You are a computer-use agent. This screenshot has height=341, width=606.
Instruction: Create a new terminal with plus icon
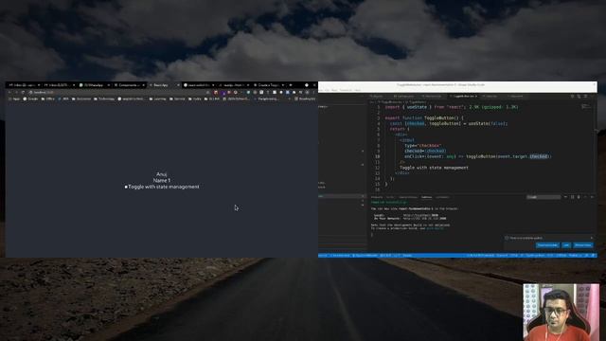click(x=565, y=197)
